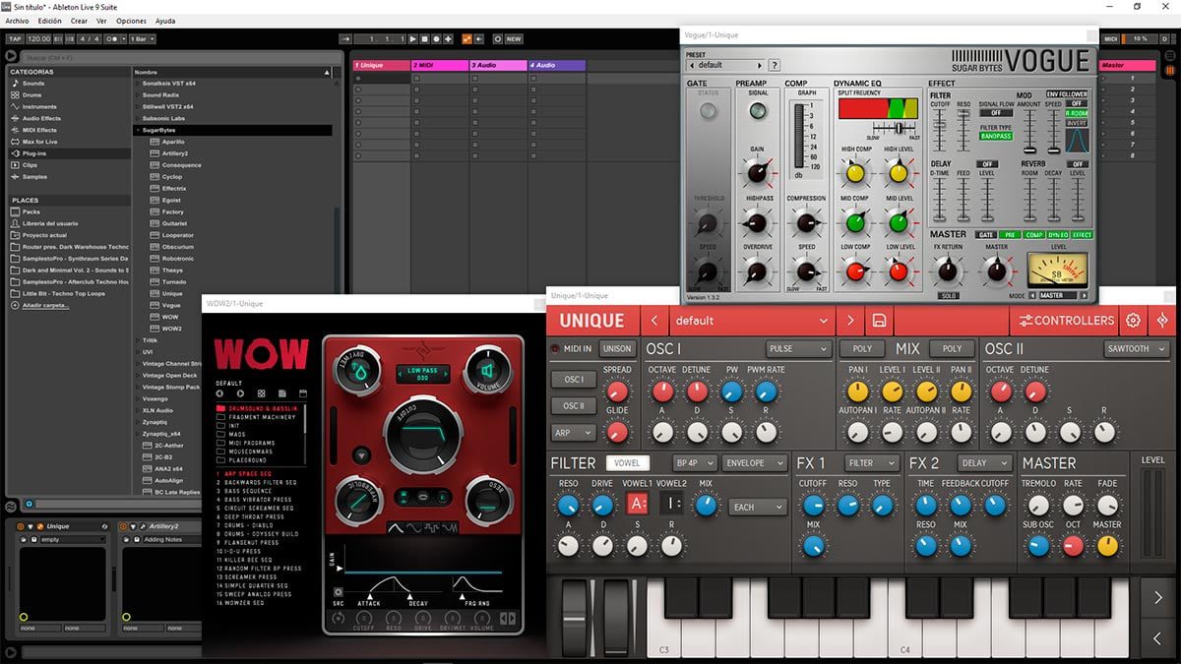Click the Vogue help question mark button
This screenshot has width=1181, height=664.
tap(775, 65)
